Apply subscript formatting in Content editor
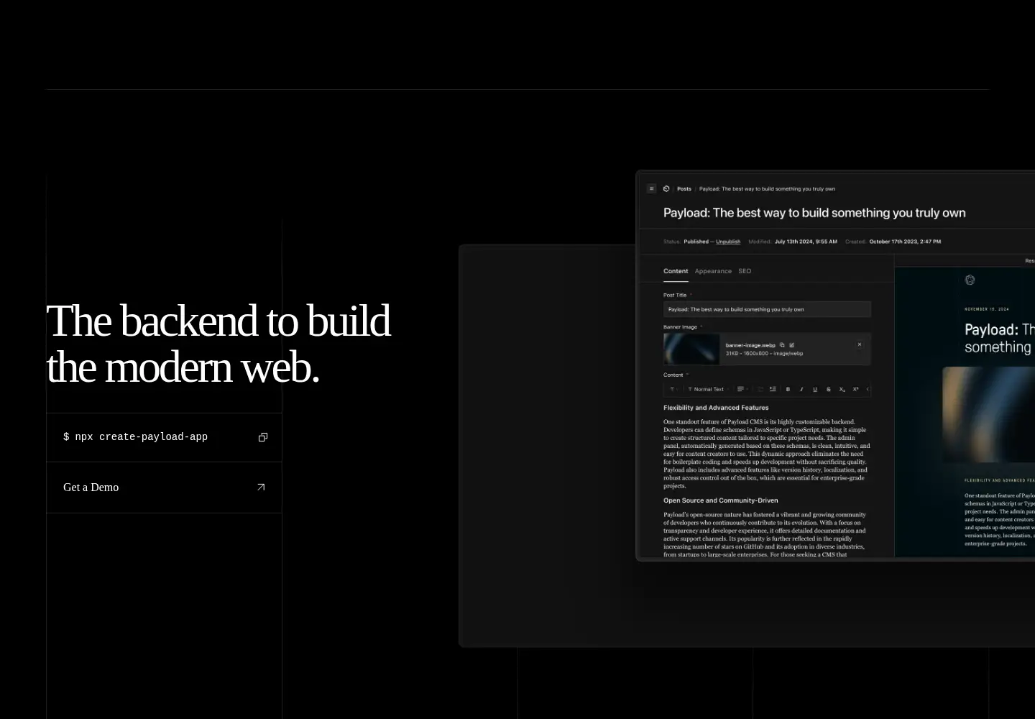Viewport: 1035px width, 719px height. [x=842, y=389]
